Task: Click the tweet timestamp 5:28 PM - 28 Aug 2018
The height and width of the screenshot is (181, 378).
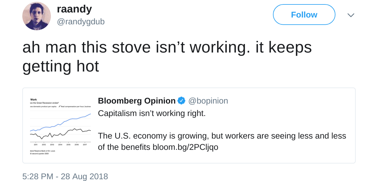Action: tap(65, 176)
